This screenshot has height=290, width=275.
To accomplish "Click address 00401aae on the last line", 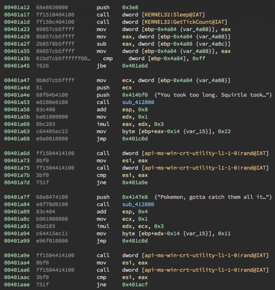I will (x=17, y=284).
